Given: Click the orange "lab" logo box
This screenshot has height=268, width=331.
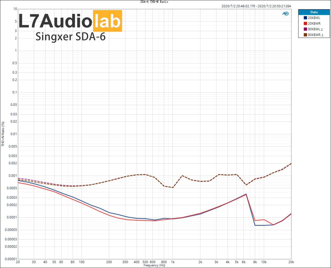Looking at the screenshot, I should pos(108,21).
